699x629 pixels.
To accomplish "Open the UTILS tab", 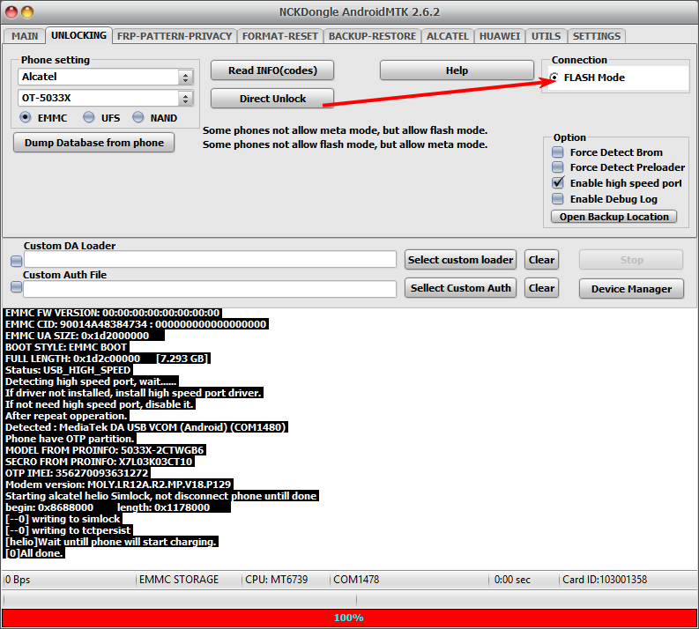I will pos(547,36).
